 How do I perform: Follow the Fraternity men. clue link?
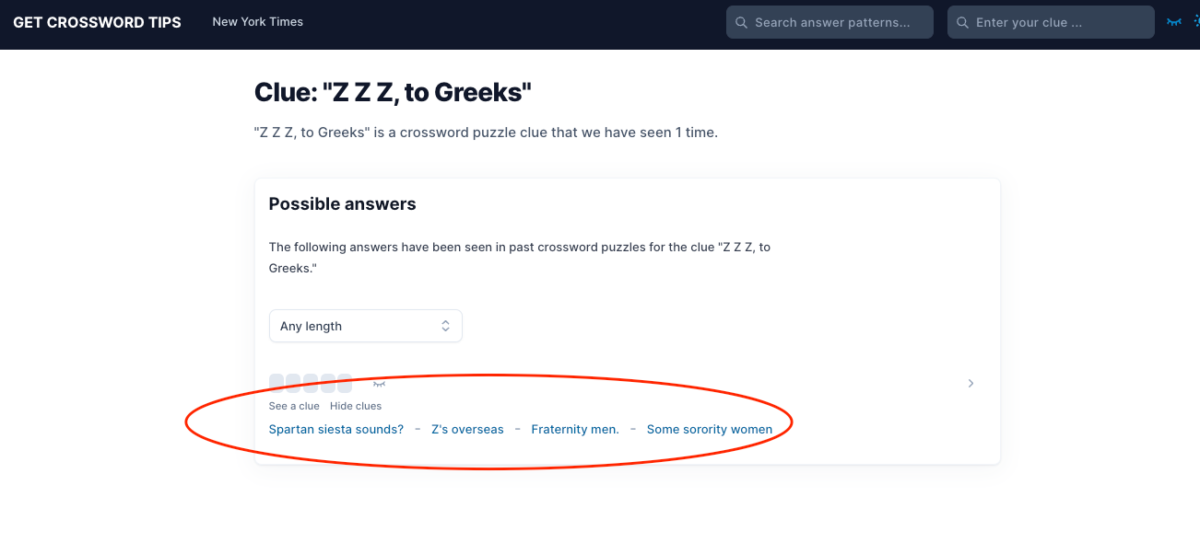575,429
